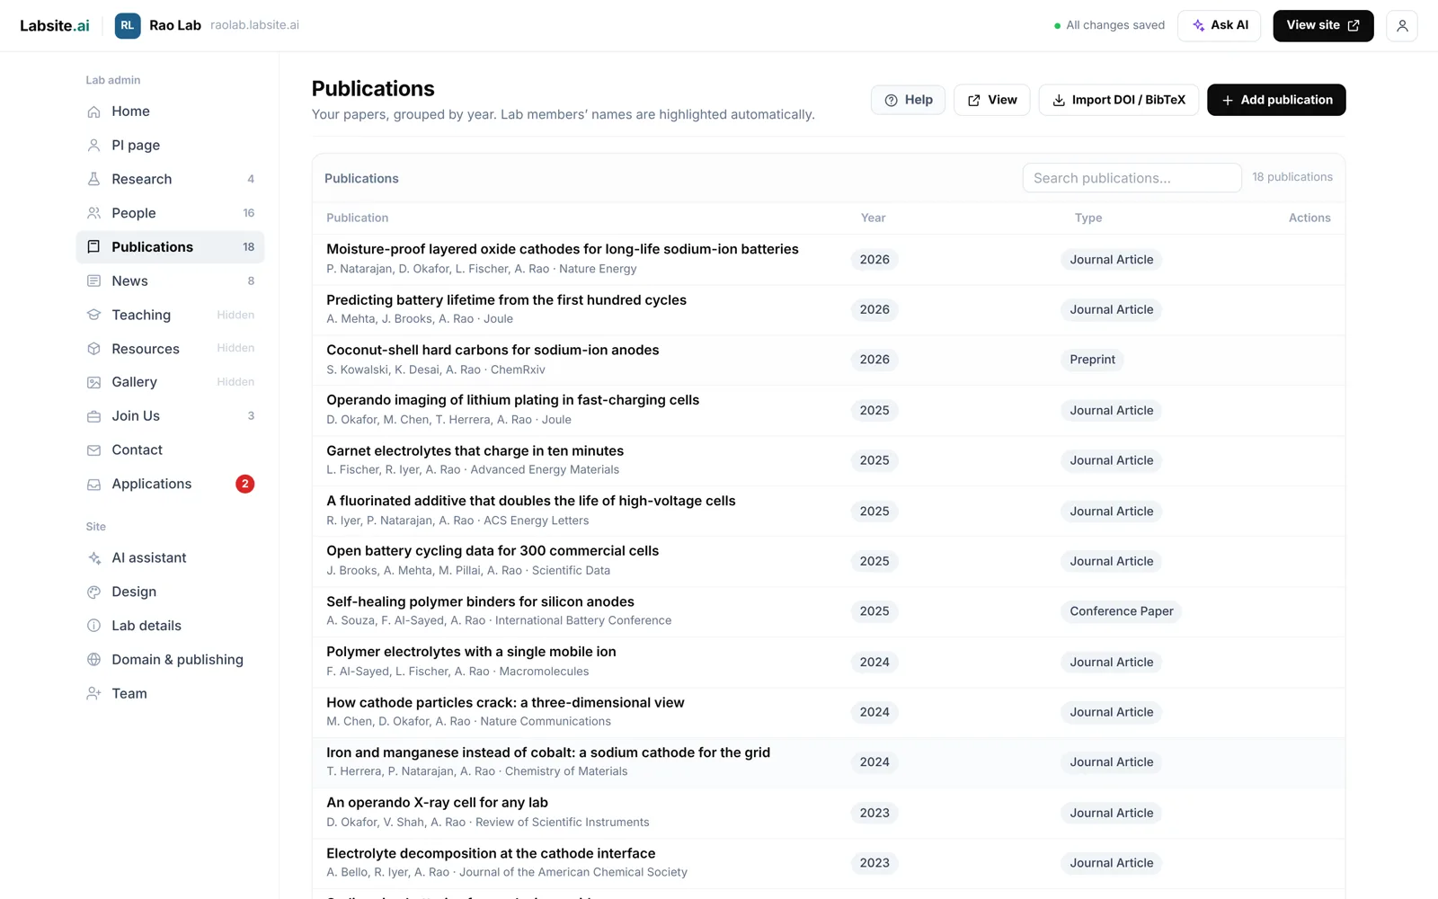Open the Publications menu item
Image resolution: width=1438 pixels, height=899 pixels.
(170, 247)
